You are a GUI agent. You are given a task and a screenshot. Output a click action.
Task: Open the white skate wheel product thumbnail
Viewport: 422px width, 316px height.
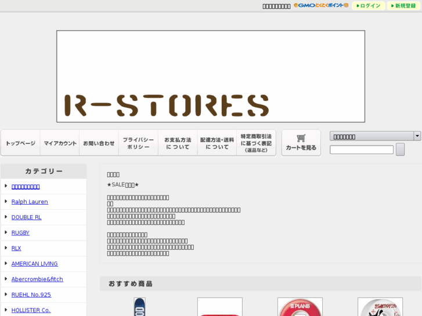(x=380, y=307)
